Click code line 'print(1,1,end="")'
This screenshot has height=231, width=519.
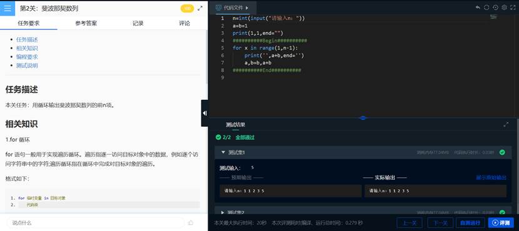pos(258,33)
